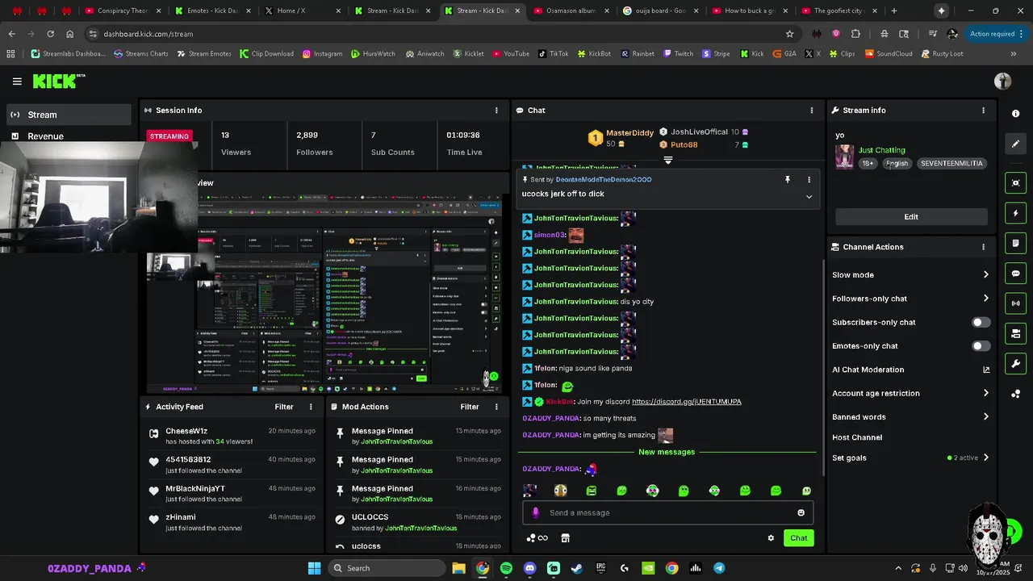
Task: Toggle Emotes-only chat switch
Action: coord(981,346)
